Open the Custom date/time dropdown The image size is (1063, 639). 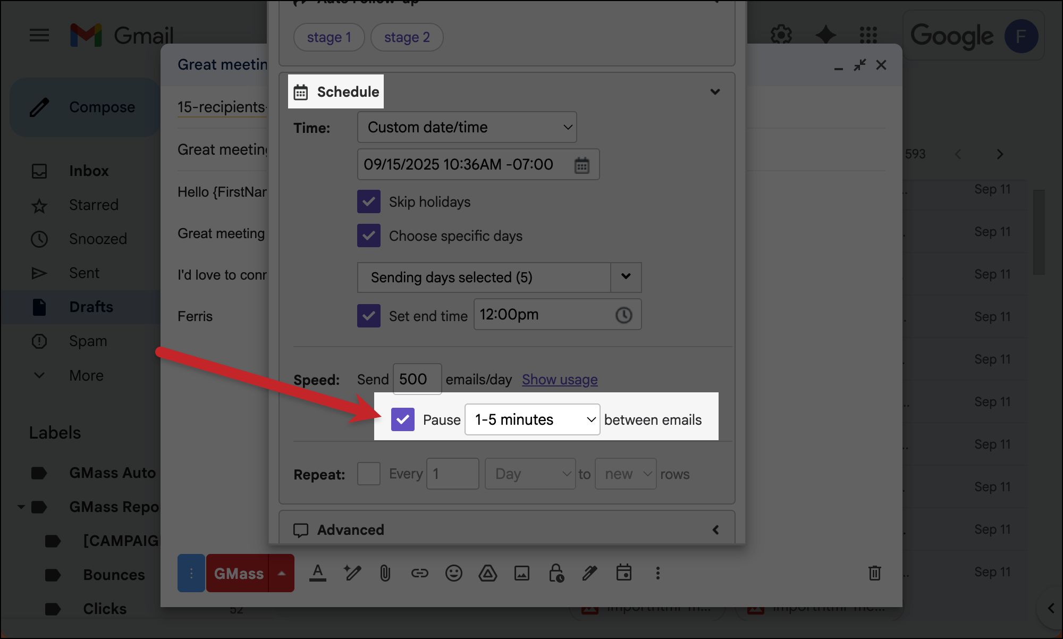[x=467, y=128]
